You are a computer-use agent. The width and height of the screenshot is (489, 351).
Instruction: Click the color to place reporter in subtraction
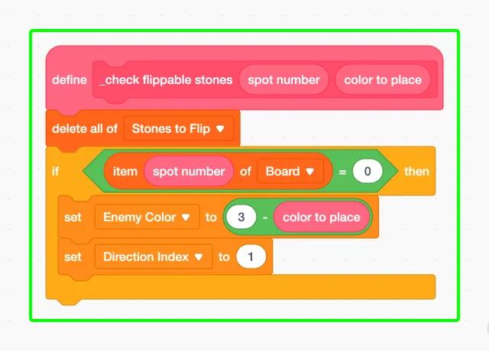coord(322,217)
